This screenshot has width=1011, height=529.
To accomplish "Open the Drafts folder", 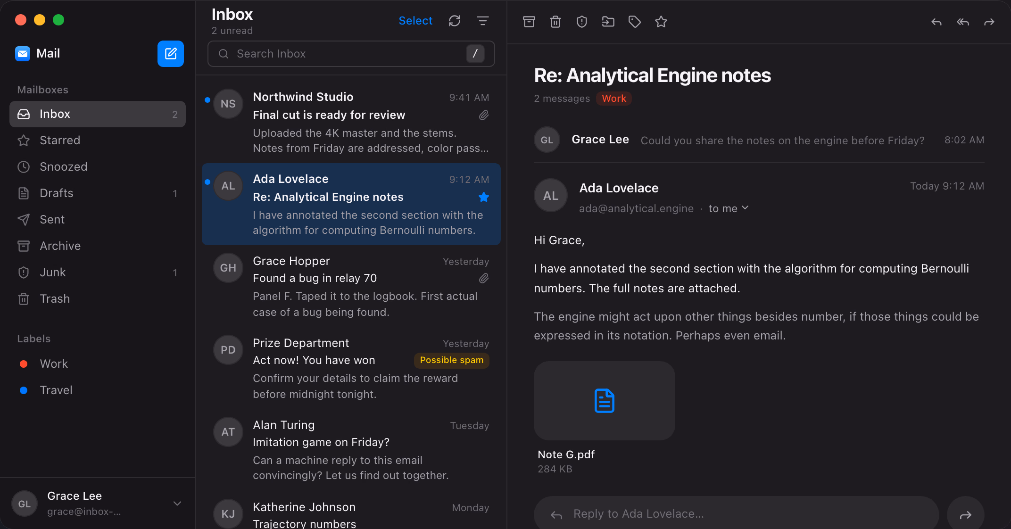I will coord(98,193).
